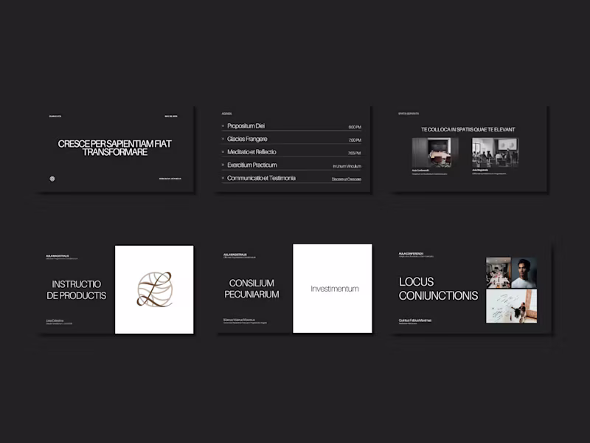
Task: Click the round emblem icon on title slide
Action: [x=52, y=179]
